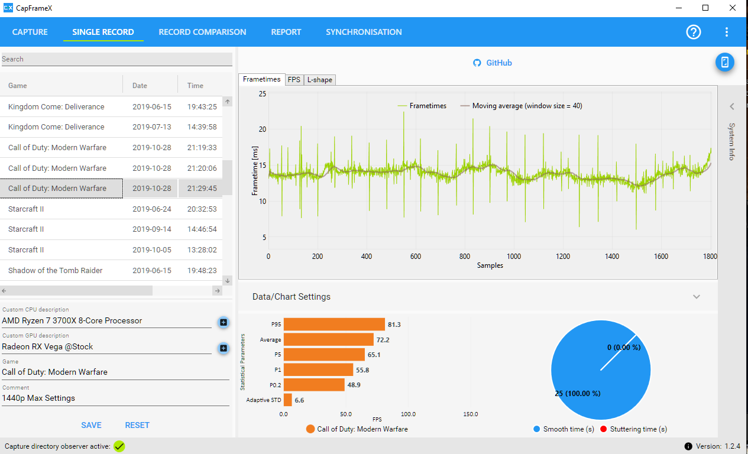Click the CapFrameX app logo

coord(8,8)
